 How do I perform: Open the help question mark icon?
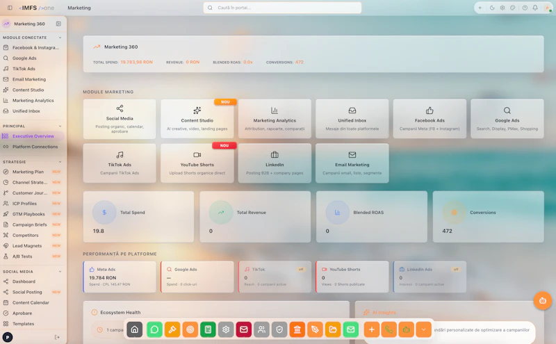pos(525,8)
